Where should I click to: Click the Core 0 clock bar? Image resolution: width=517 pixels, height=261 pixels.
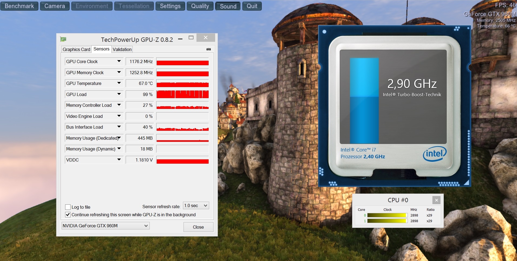387,215
